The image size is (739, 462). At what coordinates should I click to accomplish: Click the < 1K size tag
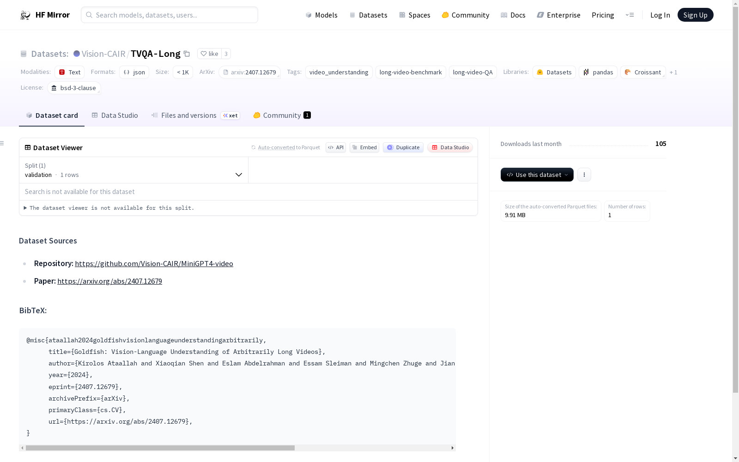point(183,72)
